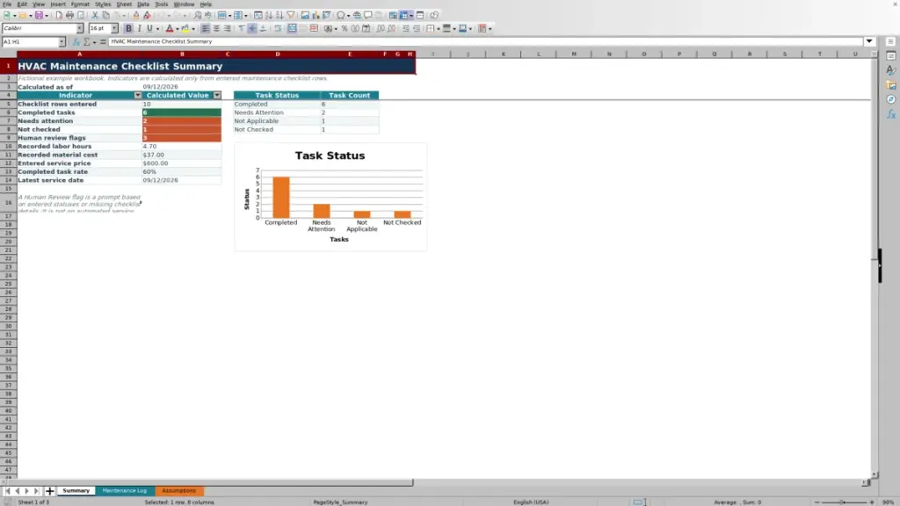Open the sidebar Properties panel icon
The image size is (900, 506).
click(891, 55)
